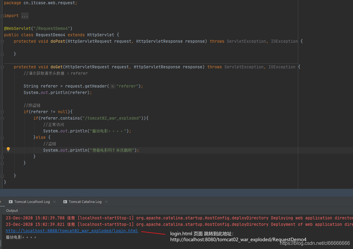Close the Tomcat Localhost Log tab

pyautogui.click(x=54, y=202)
